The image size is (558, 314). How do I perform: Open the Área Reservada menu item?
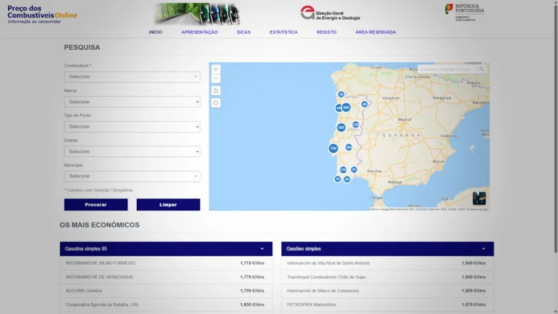click(375, 32)
